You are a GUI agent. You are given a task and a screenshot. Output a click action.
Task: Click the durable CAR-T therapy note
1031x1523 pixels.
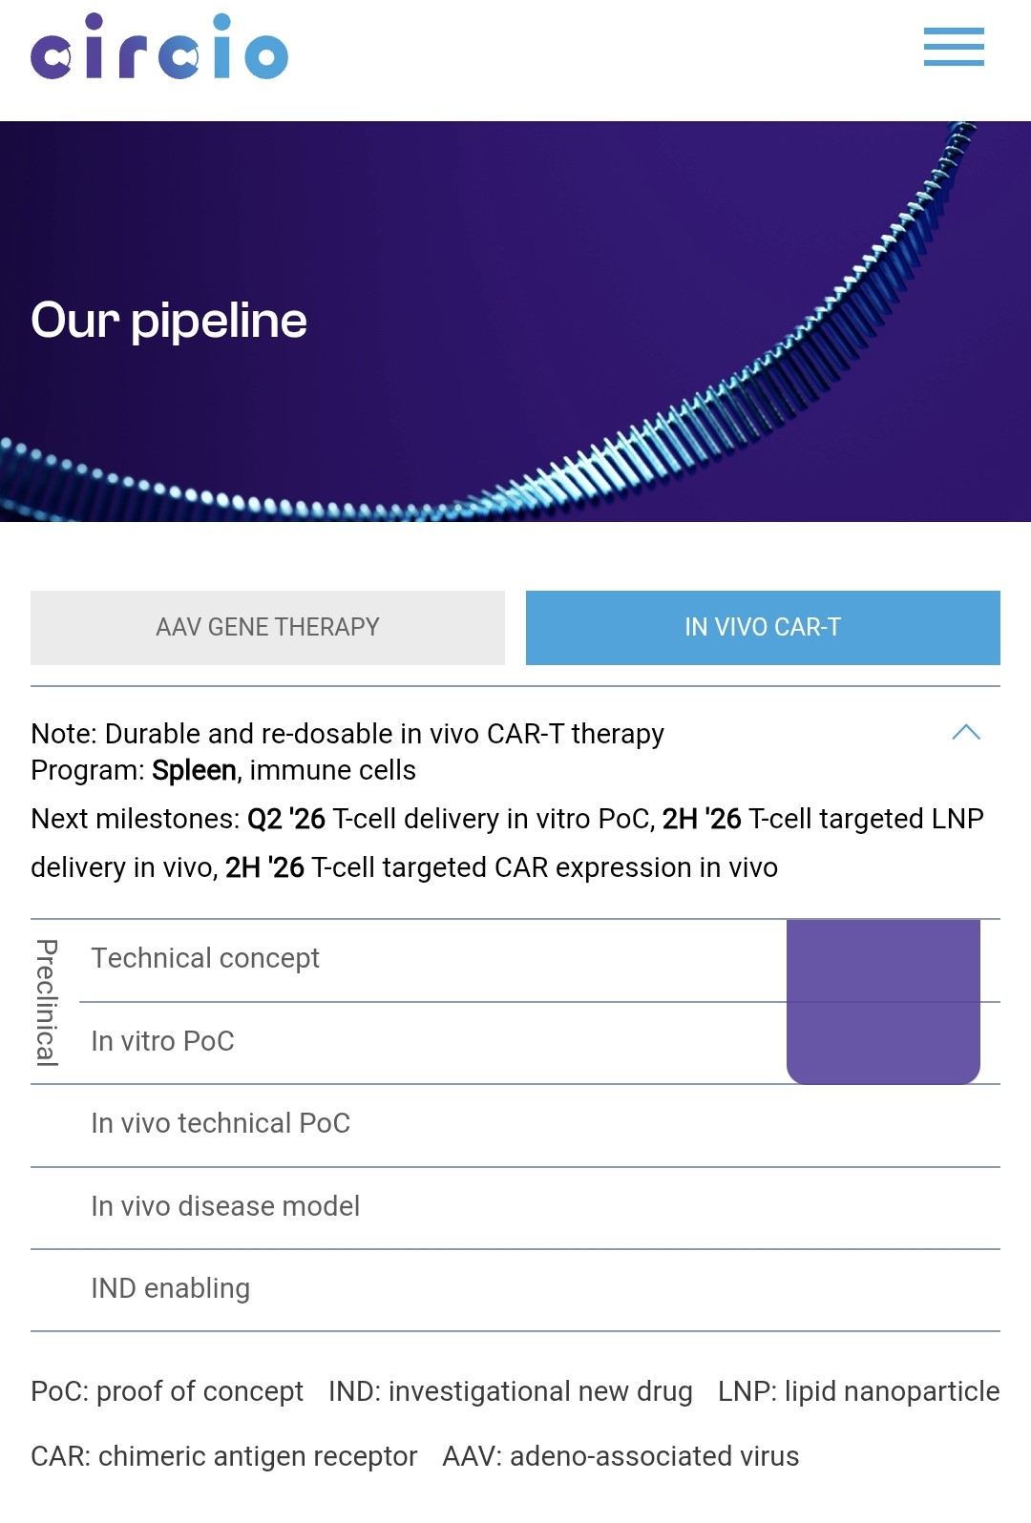pos(347,734)
